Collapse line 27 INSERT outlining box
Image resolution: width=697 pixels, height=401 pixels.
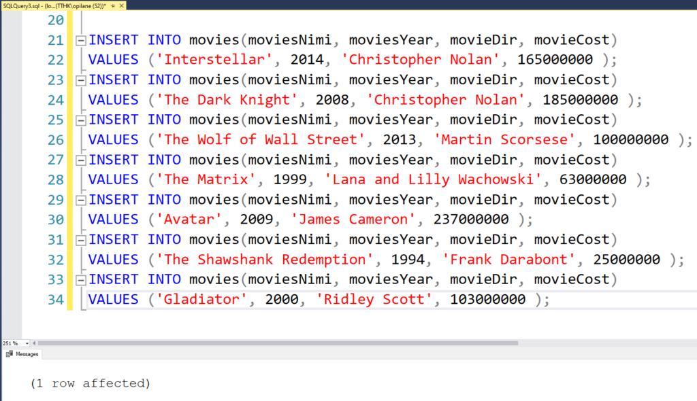pos(81,160)
